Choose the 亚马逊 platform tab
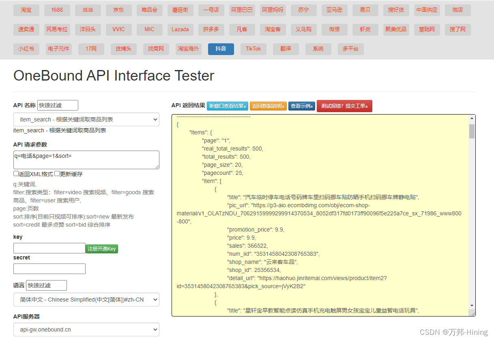Image resolution: width=494 pixels, height=340 pixels. coord(335,10)
